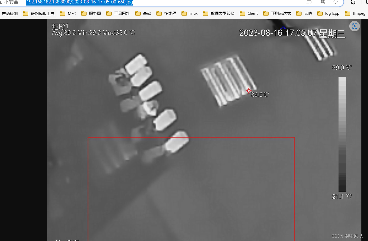368x241 pixels.
Task: Open the 其他 bookmark folder
Action: pos(304,13)
